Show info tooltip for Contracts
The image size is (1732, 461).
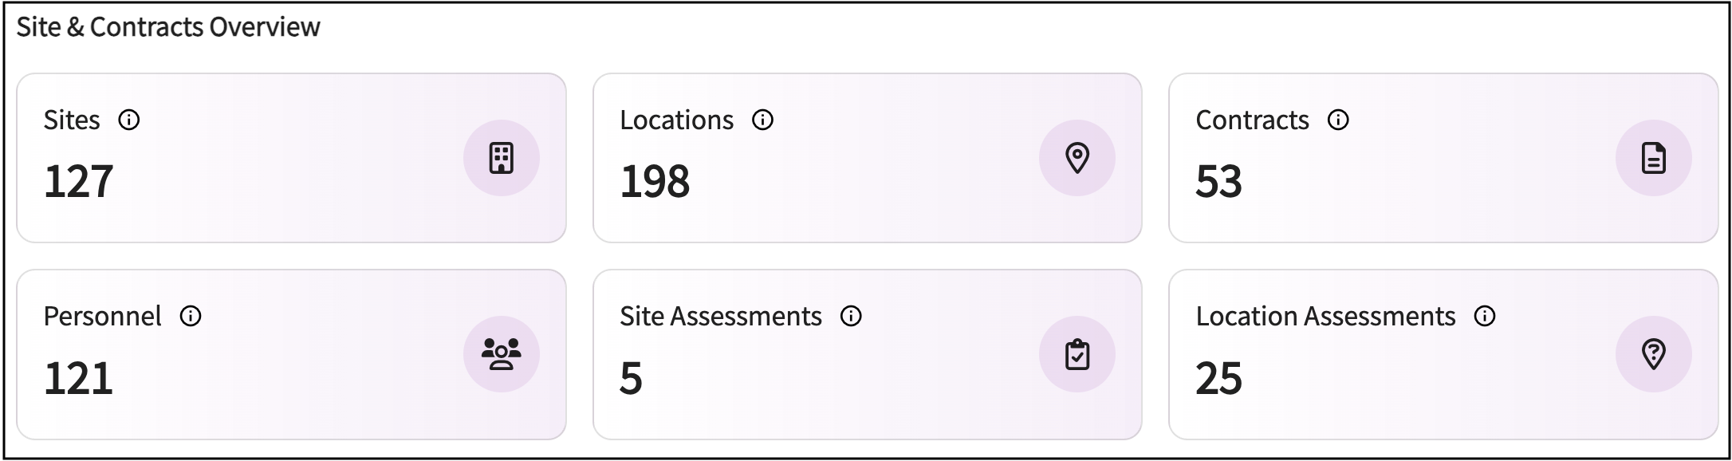click(x=1337, y=120)
